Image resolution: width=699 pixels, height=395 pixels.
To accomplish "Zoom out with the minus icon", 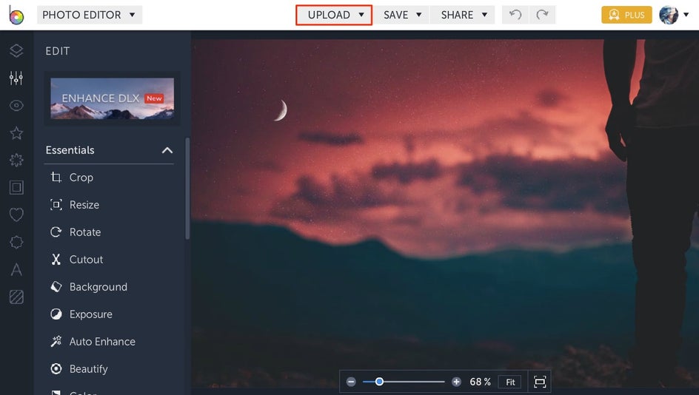I will (351, 382).
